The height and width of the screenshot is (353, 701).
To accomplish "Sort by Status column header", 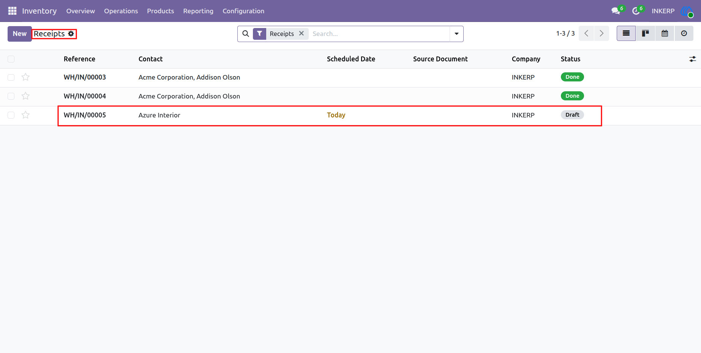I will [570, 59].
